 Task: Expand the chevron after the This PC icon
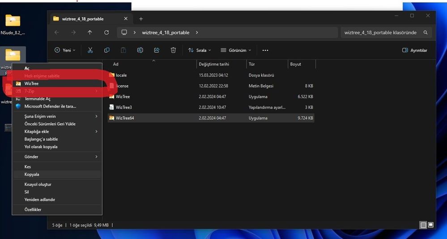pyautogui.click(x=135, y=33)
